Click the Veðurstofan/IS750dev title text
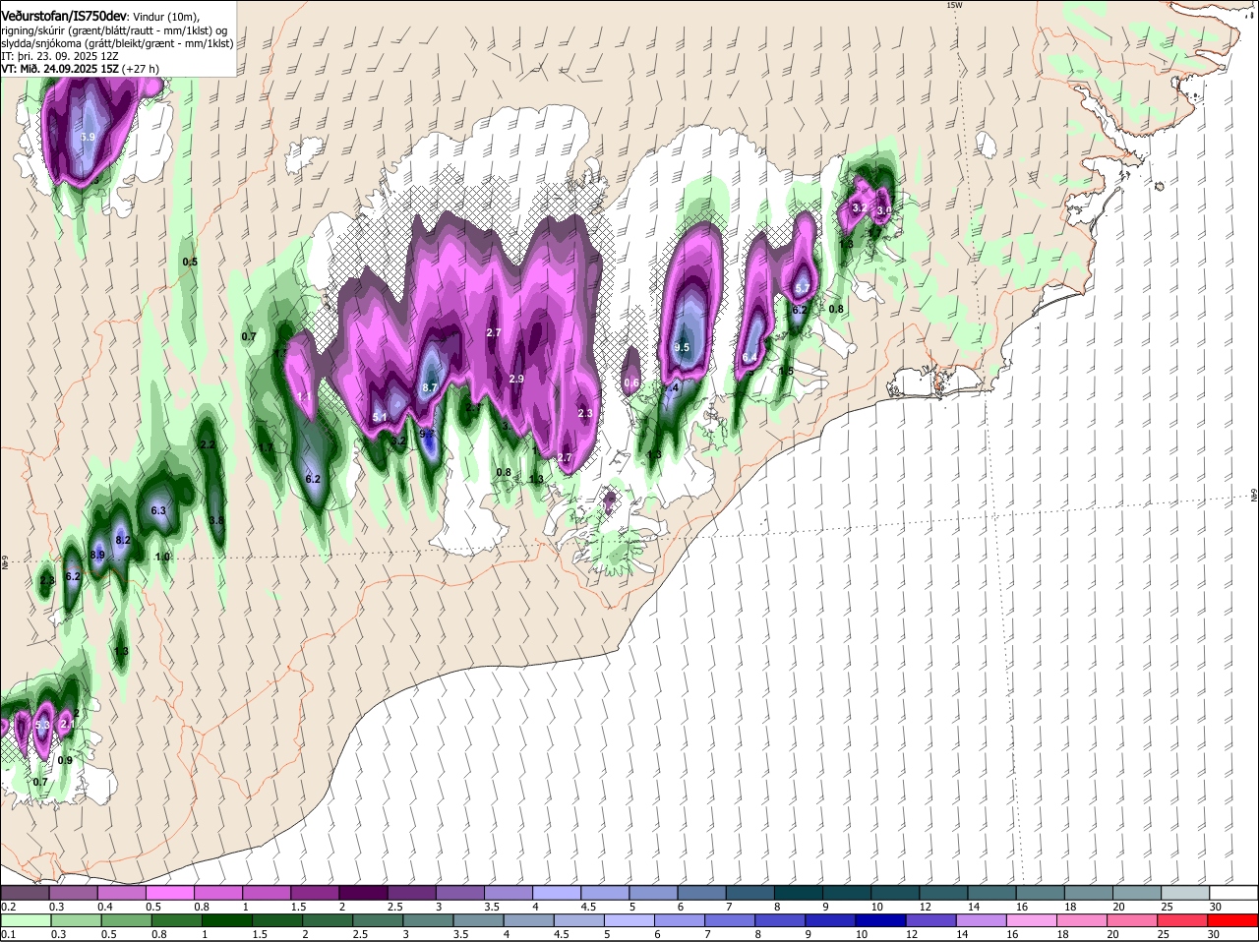 tap(64, 17)
